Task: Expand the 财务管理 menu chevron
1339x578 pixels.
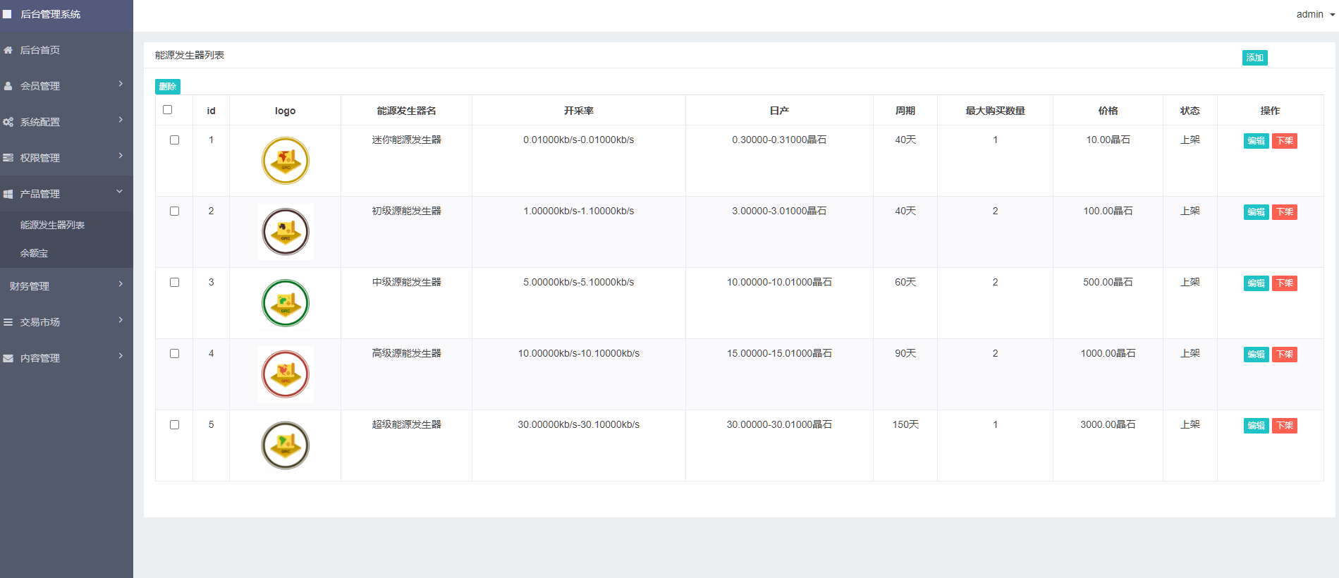Action: coord(121,284)
